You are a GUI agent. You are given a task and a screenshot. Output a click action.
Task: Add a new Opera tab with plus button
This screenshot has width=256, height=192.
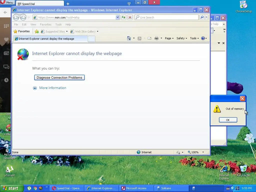68,4
